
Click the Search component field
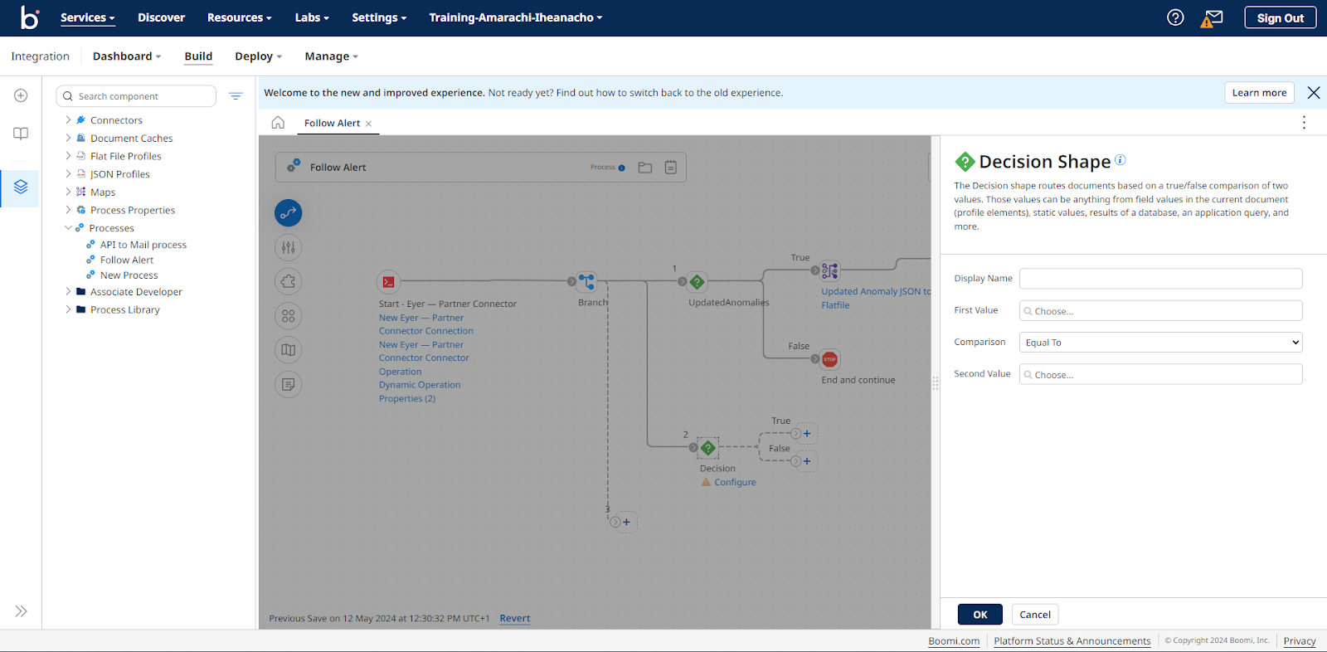click(x=136, y=96)
